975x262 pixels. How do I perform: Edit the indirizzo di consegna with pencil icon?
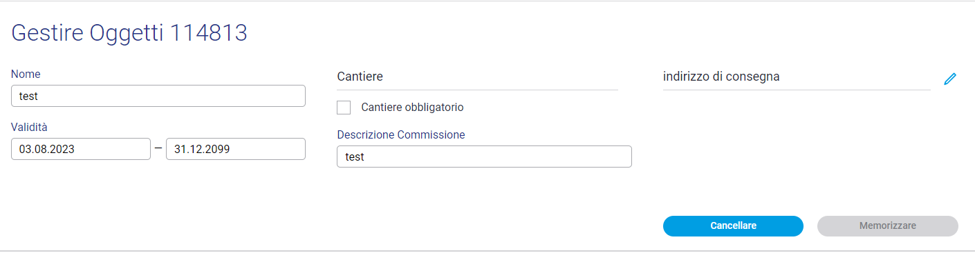(x=950, y=79)
